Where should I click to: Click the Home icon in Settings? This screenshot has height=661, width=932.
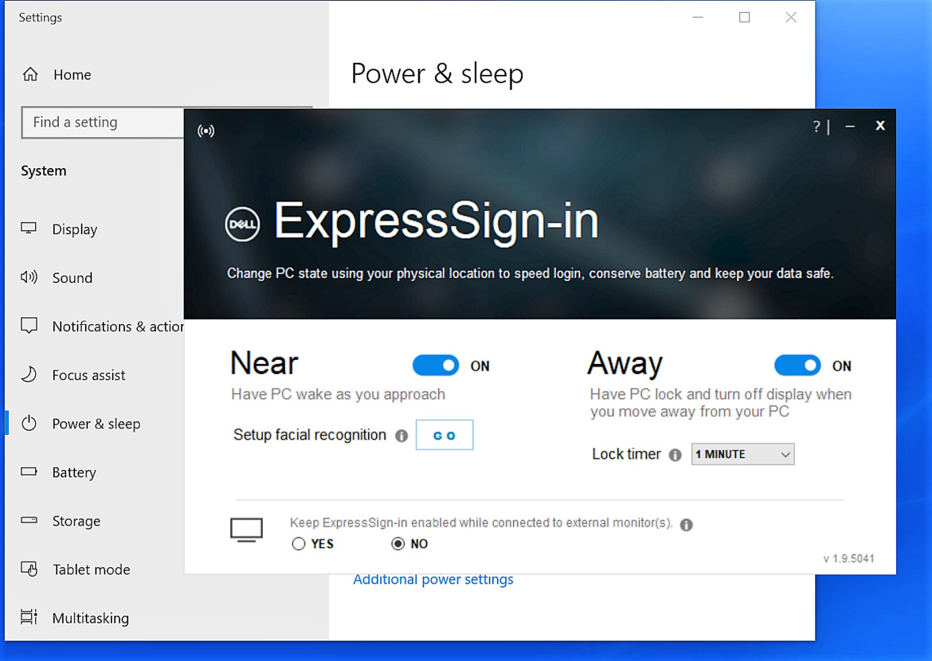tap(30, 74)
